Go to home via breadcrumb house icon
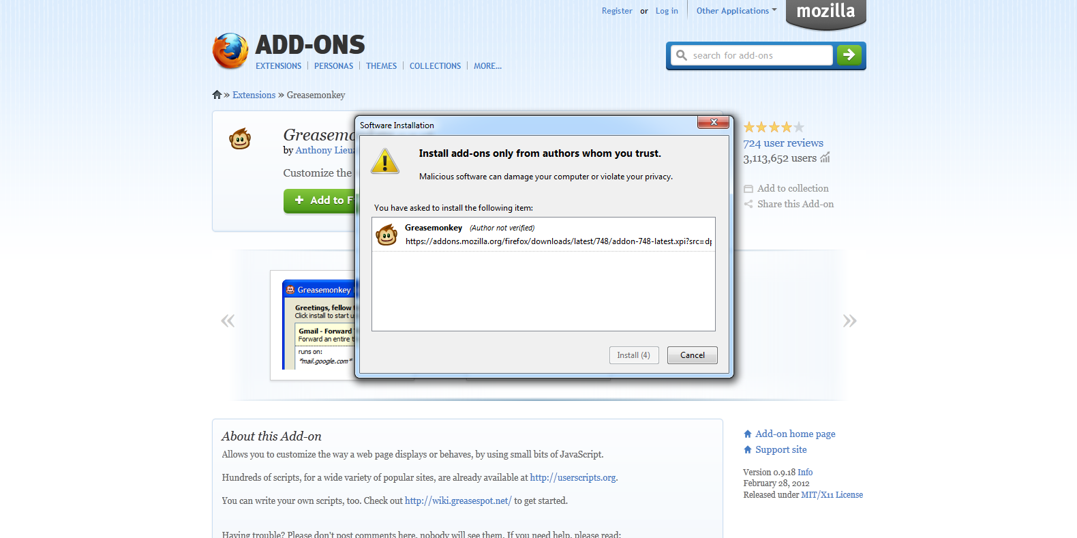The image size is (1077, 538). 217,95
